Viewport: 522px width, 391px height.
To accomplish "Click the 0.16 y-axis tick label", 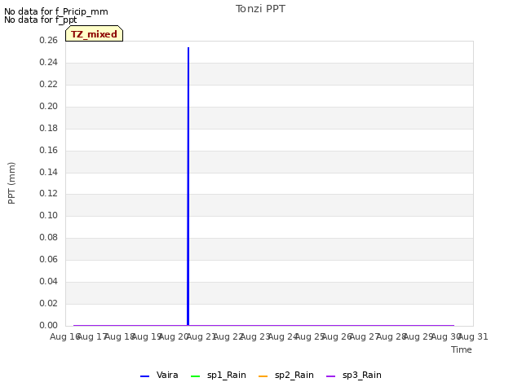I will (48, 150).
